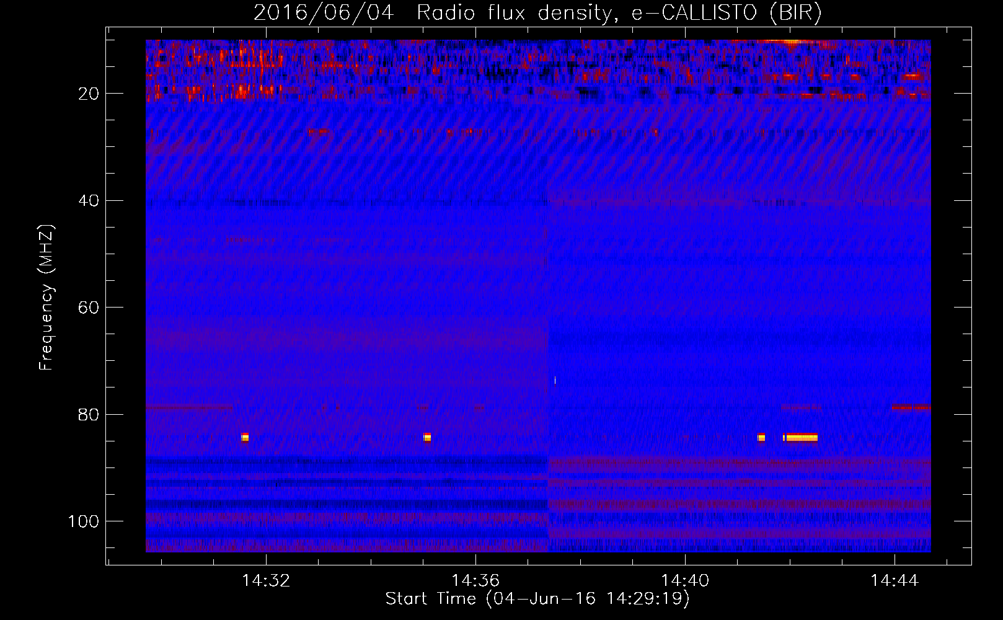Click the frequency tick label 100
Viewport: 1003px width, 620px height.
click(84, 521)
